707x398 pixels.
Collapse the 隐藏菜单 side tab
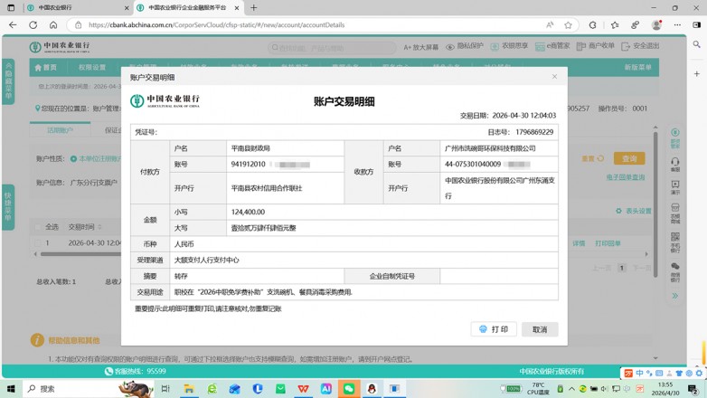coord(8,81)
